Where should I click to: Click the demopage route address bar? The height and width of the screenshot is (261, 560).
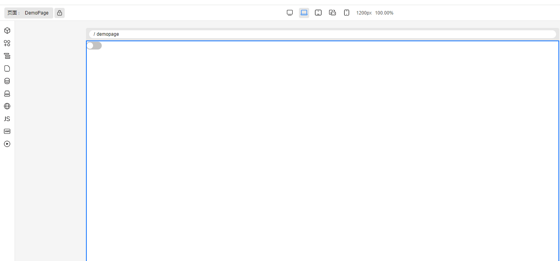(x=323, y=34)
